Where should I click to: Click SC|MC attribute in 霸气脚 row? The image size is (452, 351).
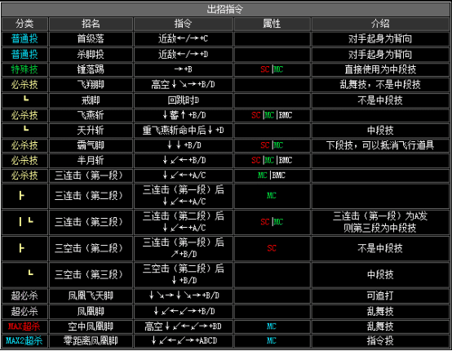(272, 145)
